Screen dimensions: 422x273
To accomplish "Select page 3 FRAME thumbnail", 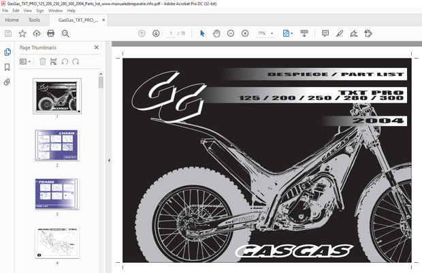I will [57, 194].
